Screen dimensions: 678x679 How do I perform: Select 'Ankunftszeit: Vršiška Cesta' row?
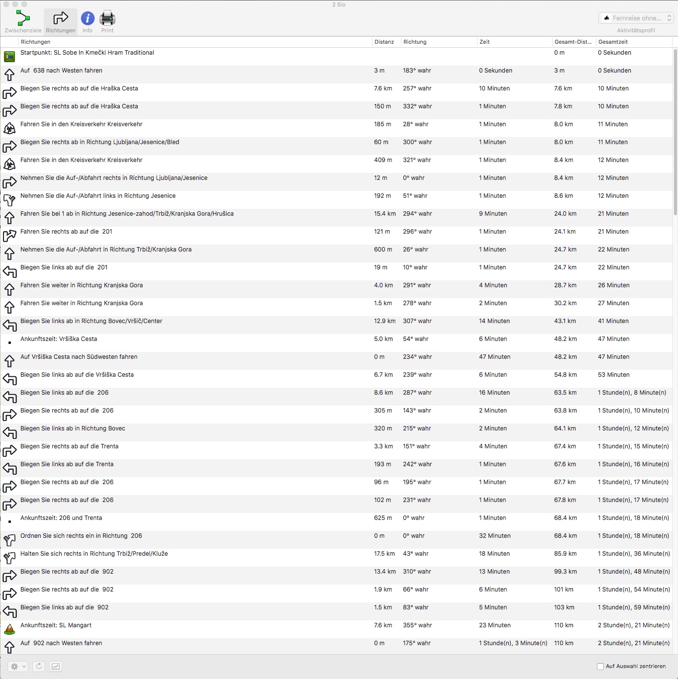[x=59, y=339]
